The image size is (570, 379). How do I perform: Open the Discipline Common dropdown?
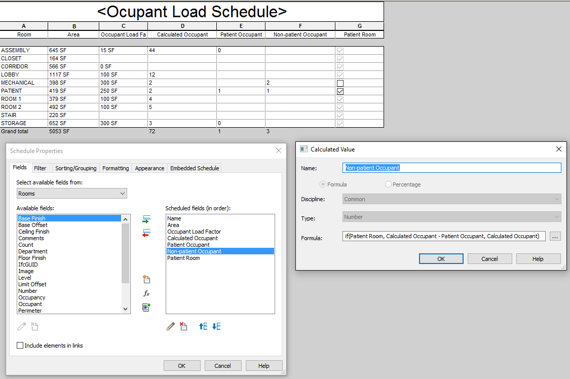(452, 199)
